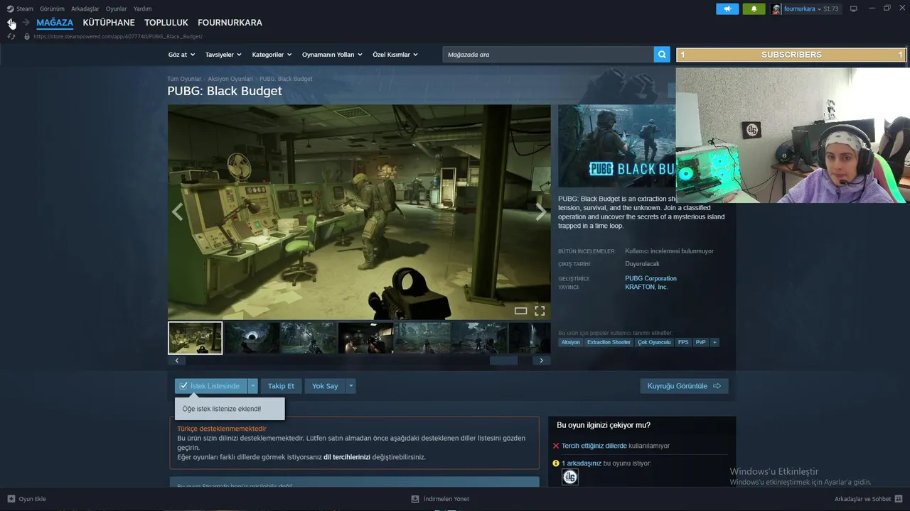
Task: Click the store page URL text
Action: (118, 36)
